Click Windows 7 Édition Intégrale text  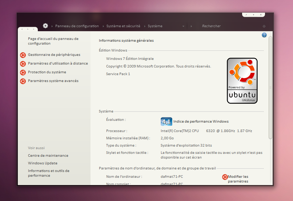[130, 58]
